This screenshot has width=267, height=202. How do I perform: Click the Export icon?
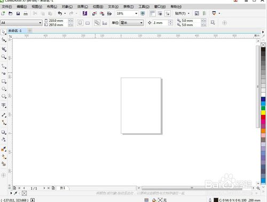102,13
